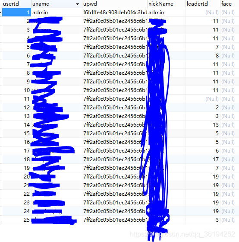Click leaderId (Null) in userId 11 row
239x242 pixels.
[x=203, y=99]
